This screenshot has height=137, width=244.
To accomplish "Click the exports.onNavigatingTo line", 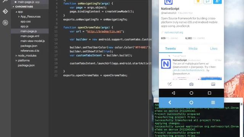I will pyautogui.click(x=95, y=19).
